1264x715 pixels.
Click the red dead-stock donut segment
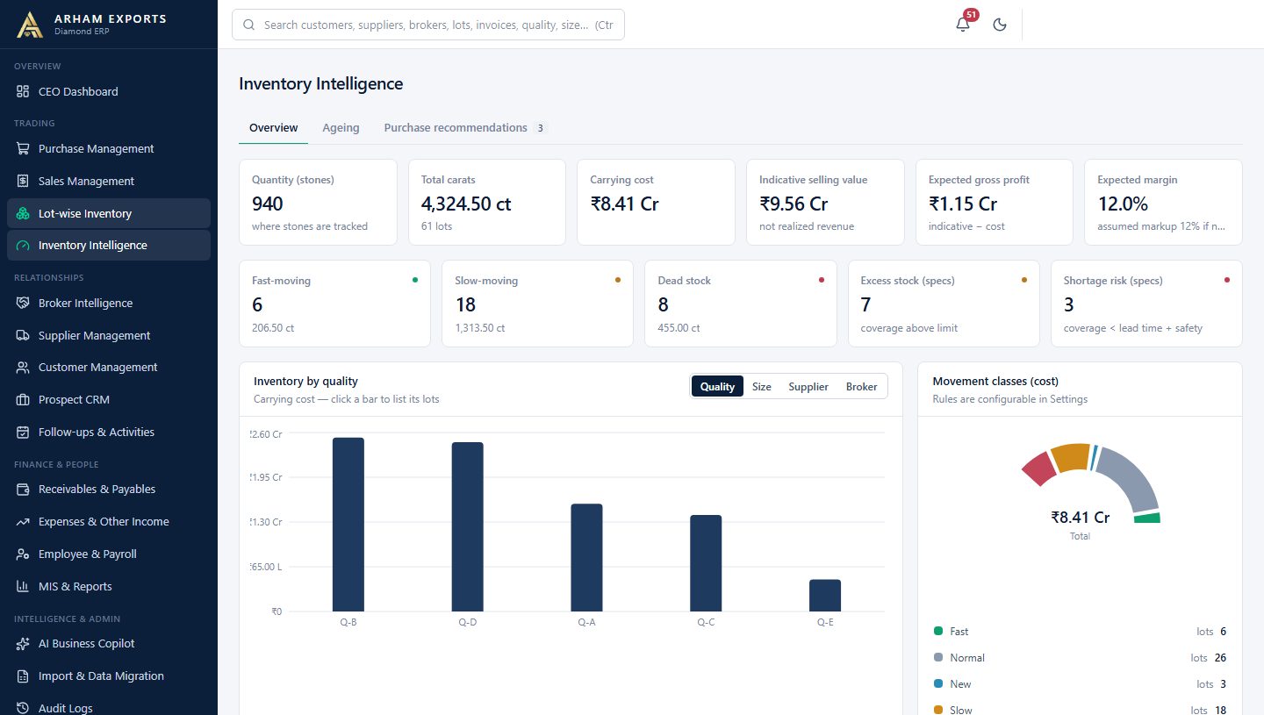click(1038, 468)
